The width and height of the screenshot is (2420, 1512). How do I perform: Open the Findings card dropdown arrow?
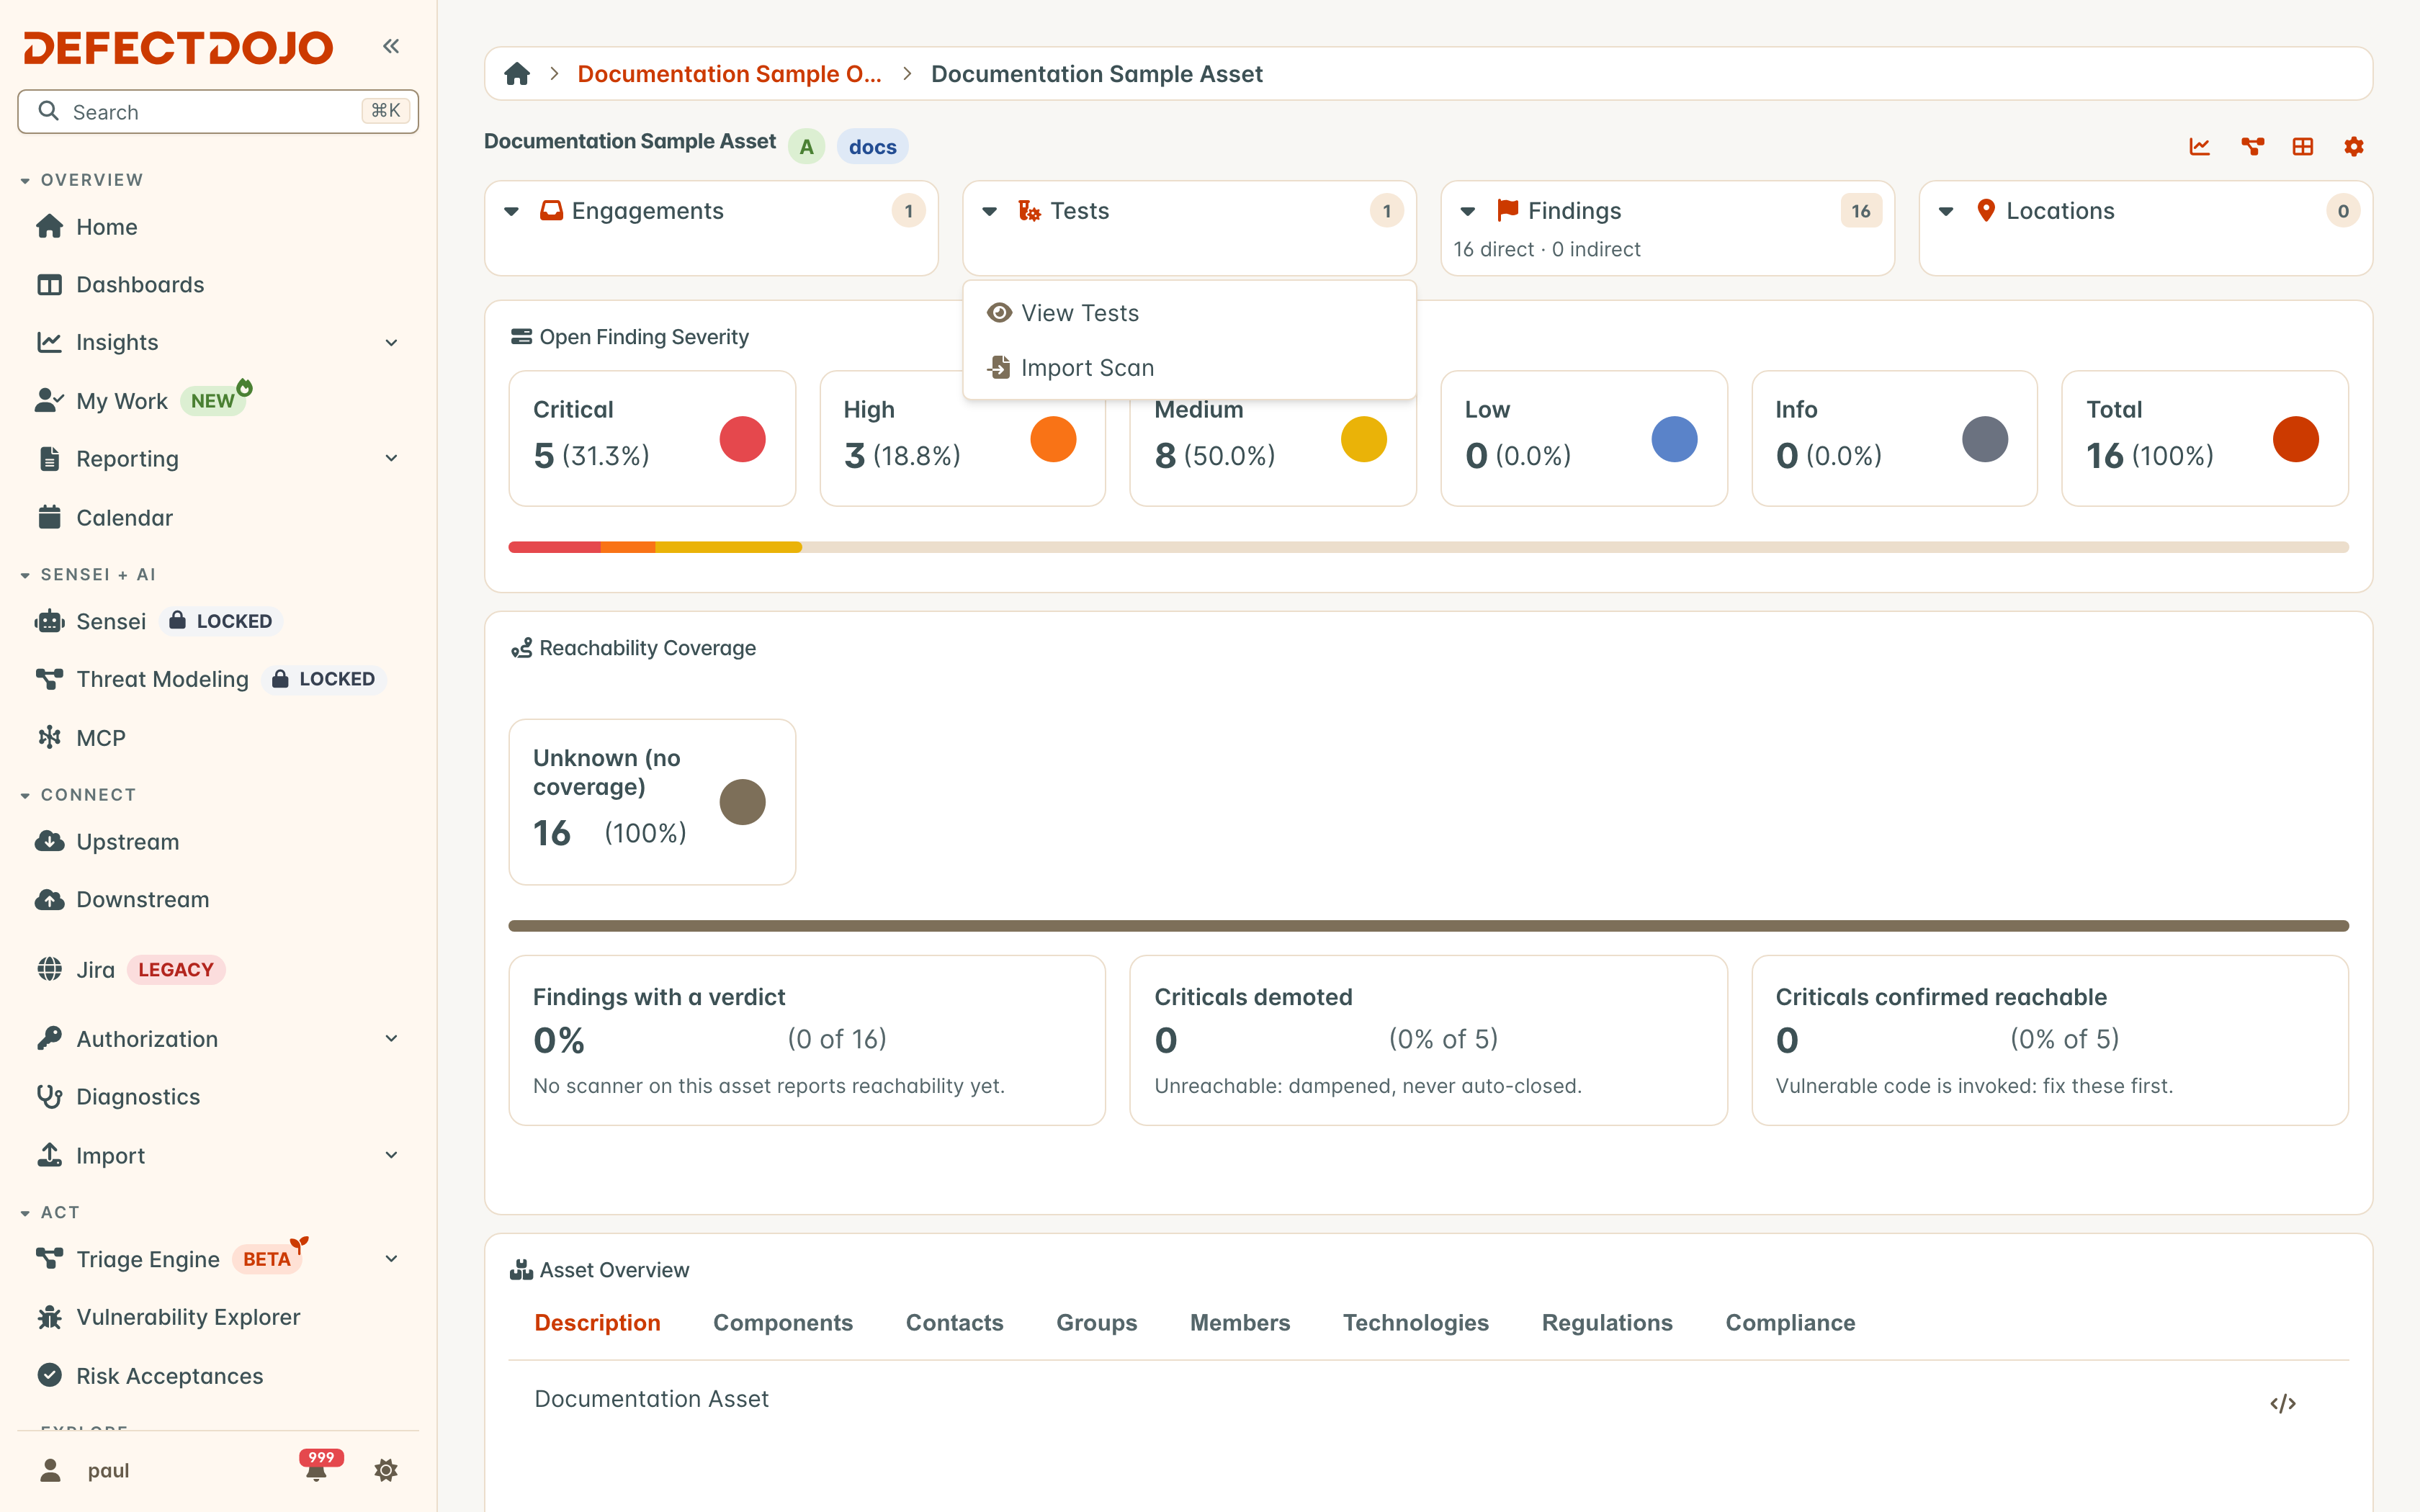click(1467, 211)
